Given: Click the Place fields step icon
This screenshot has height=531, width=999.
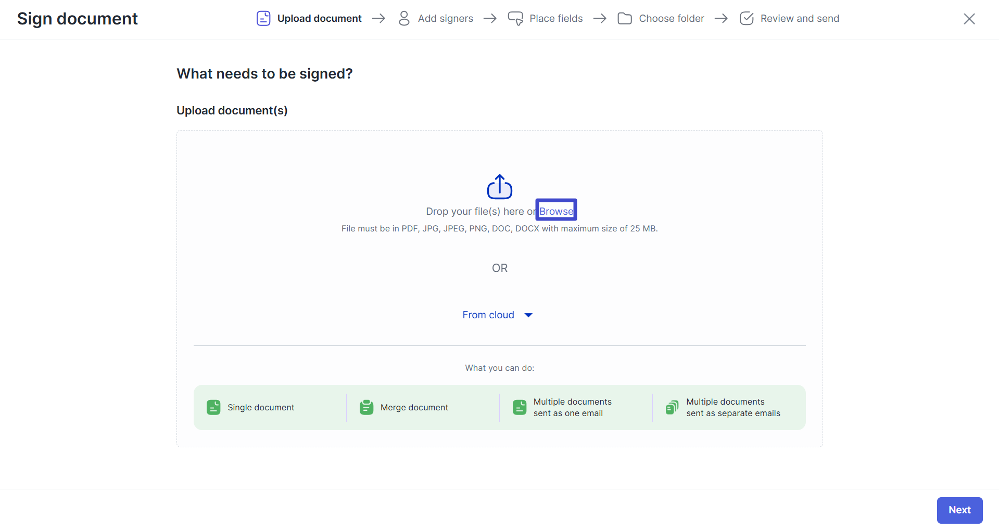Looking at the screenshot, I should click(x=515, y=19).
